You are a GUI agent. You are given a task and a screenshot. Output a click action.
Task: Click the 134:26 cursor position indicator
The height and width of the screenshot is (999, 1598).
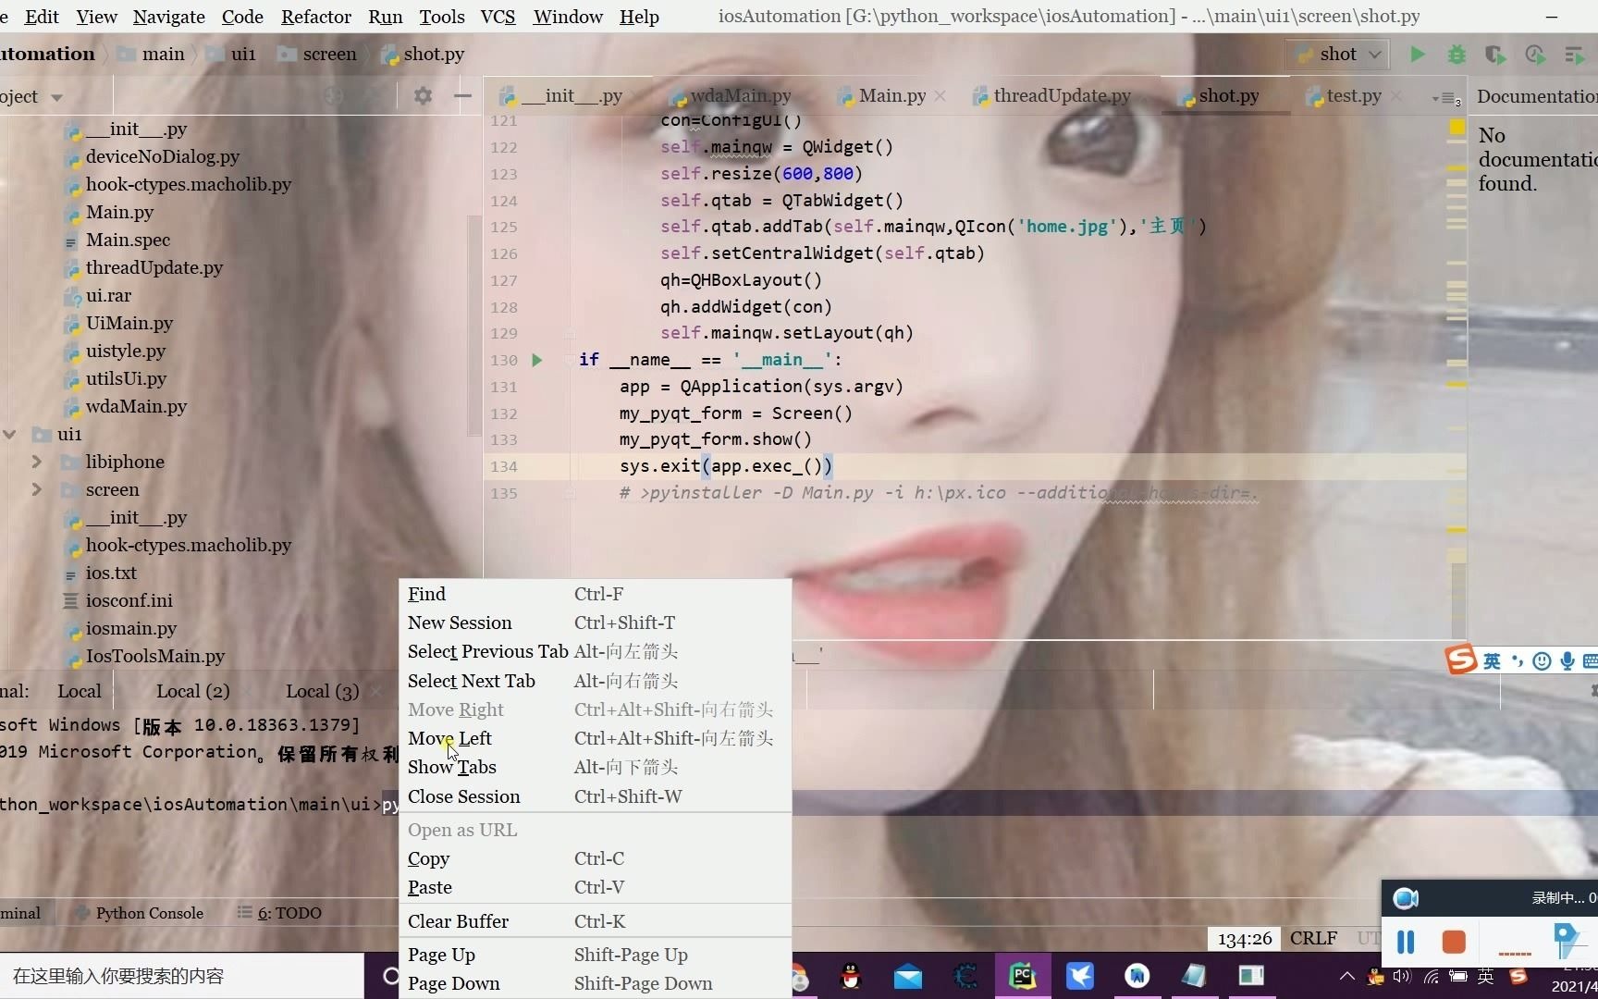point(1245,939)
